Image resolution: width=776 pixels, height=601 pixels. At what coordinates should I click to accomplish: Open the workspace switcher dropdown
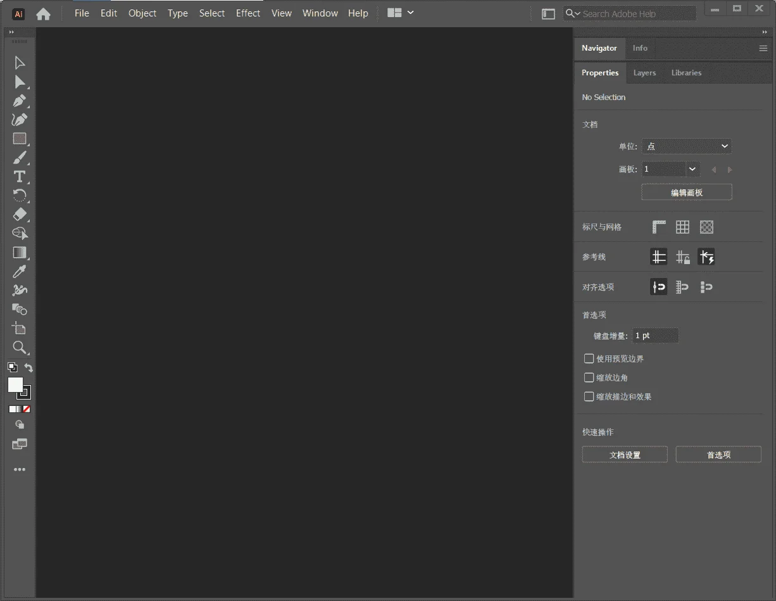400,13
